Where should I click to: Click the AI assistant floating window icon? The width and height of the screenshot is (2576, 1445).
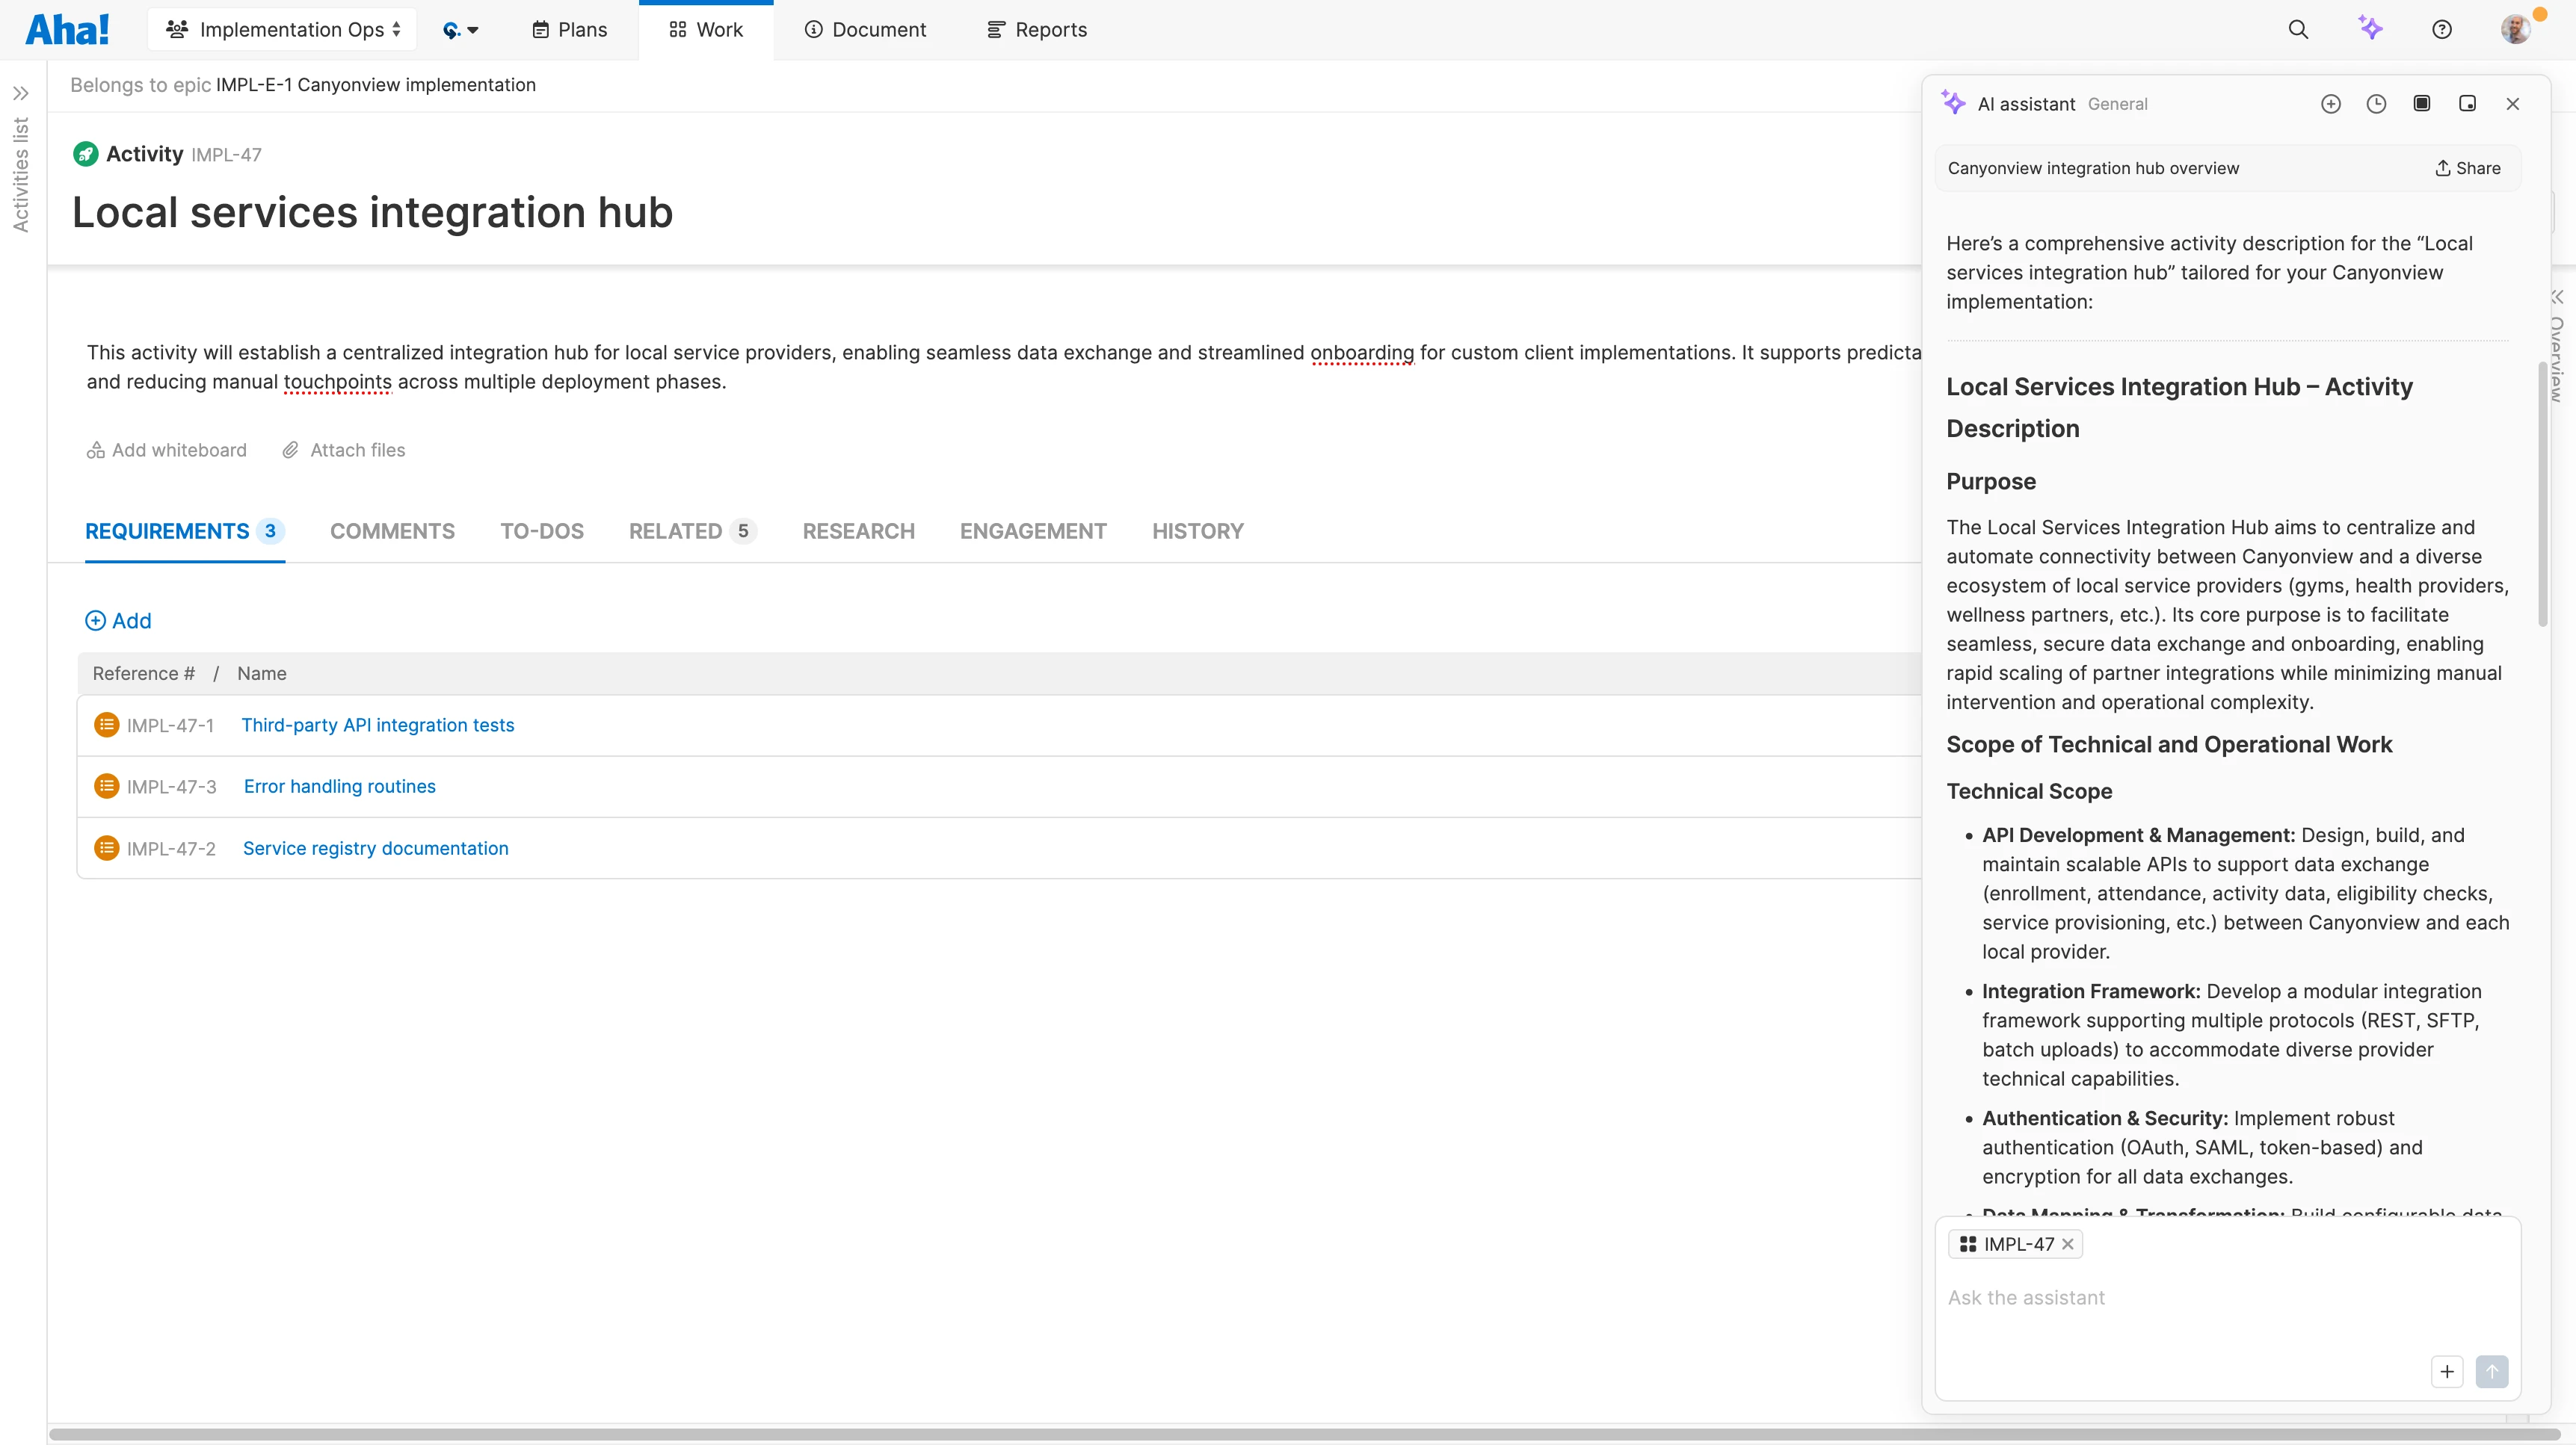pos(2467,104)
